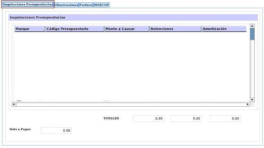Go to the SIGECOF tab
Screen dimensions: 264x148
click(102, 5)
